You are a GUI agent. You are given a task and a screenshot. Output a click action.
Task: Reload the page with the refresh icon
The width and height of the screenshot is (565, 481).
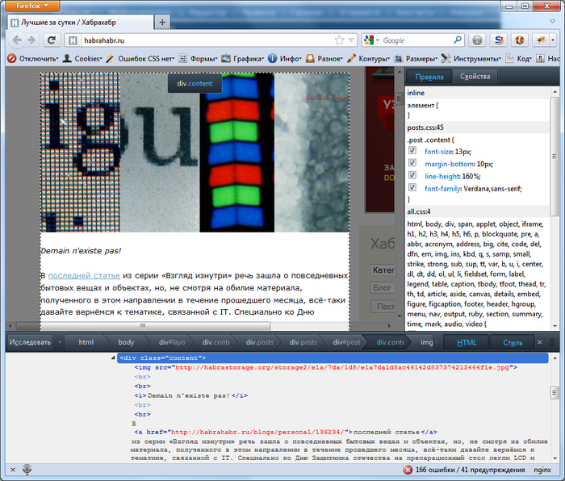coord(52,40)
